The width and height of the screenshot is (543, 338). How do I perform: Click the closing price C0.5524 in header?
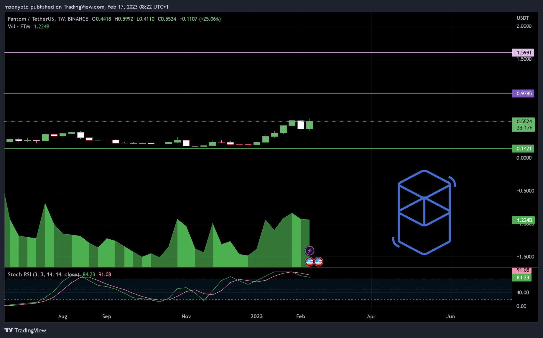167,19
